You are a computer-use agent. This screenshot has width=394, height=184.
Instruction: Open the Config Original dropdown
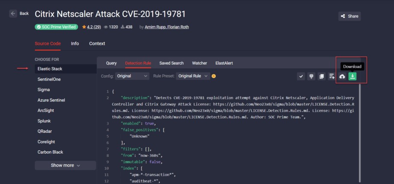pos(132,76)
